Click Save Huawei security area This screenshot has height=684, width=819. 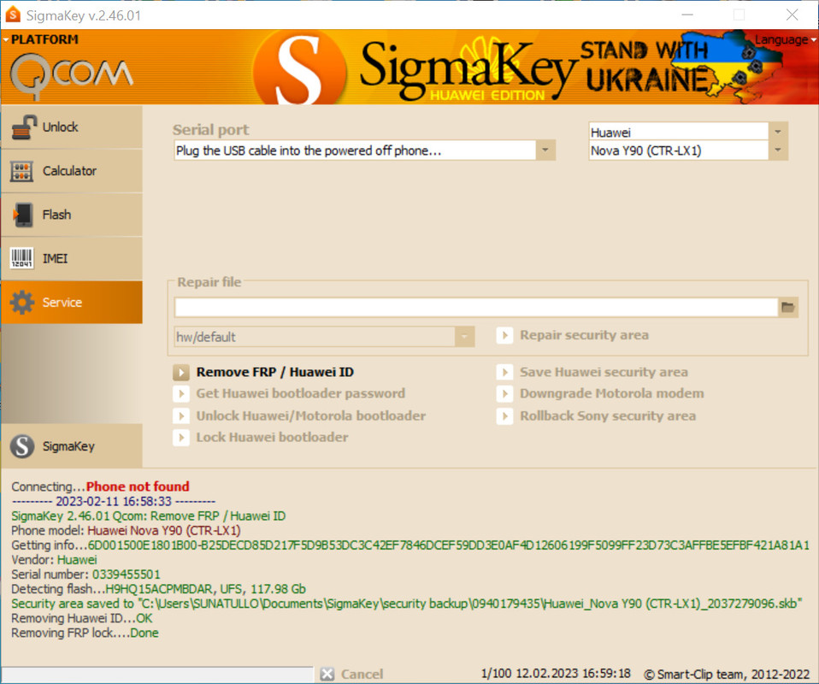(604, 372)
